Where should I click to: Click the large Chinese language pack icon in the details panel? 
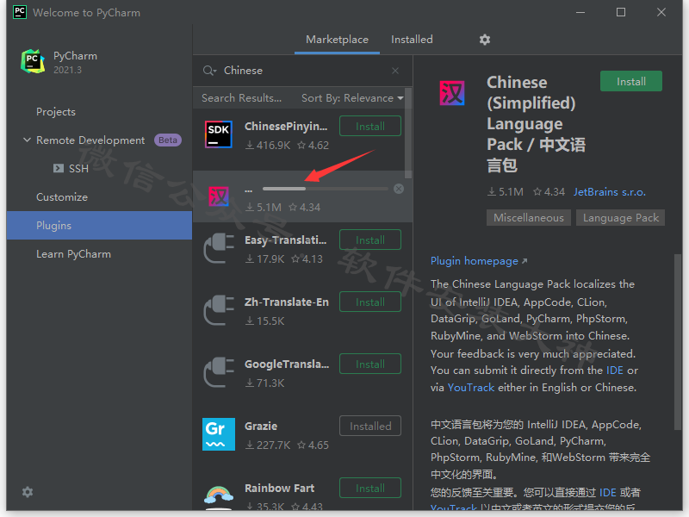451,93
